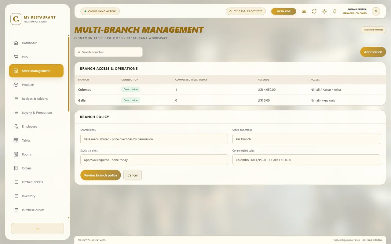Click the sync refresh icon in top bar

[314, 11]
